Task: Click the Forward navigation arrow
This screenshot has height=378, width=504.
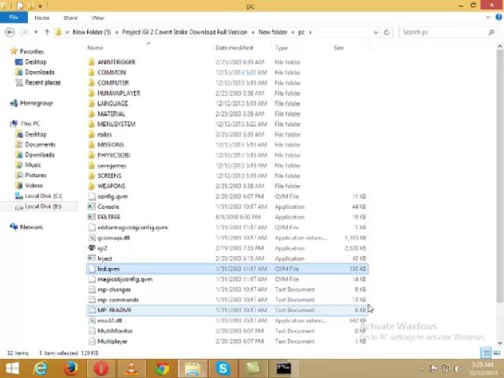Action: coord(24,32)
